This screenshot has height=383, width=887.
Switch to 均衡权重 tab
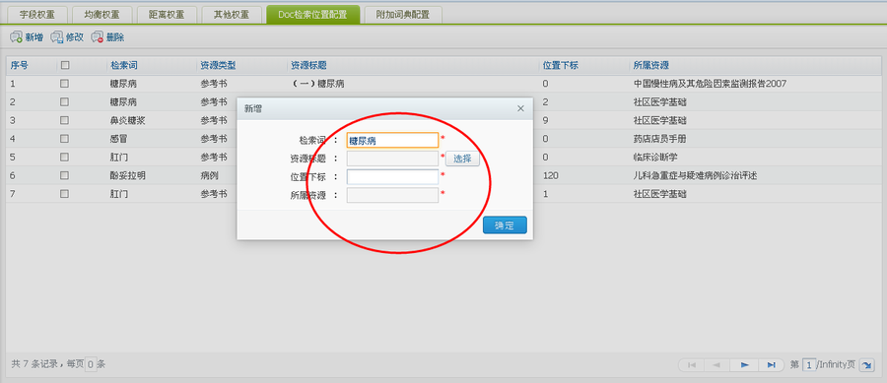pyautogui.click(x=102, y=15)
